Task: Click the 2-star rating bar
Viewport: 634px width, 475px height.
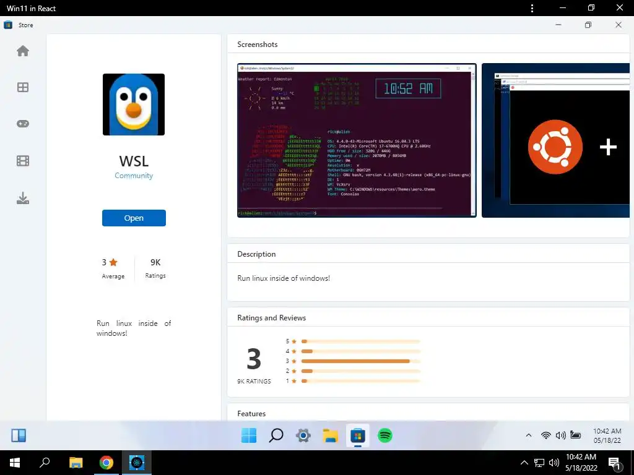Action: click(361, 371)
